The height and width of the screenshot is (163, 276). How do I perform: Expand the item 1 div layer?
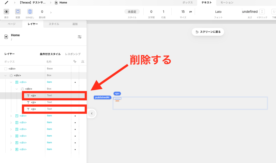[x=11, y=116]
